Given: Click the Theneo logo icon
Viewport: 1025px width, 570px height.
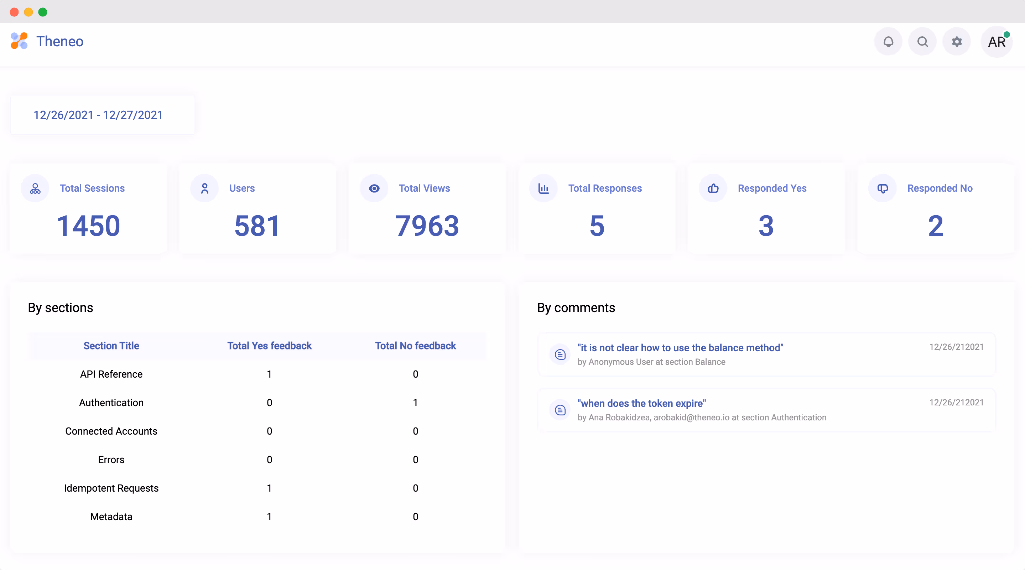Looking at the screenshot, I should coord(19,41).
